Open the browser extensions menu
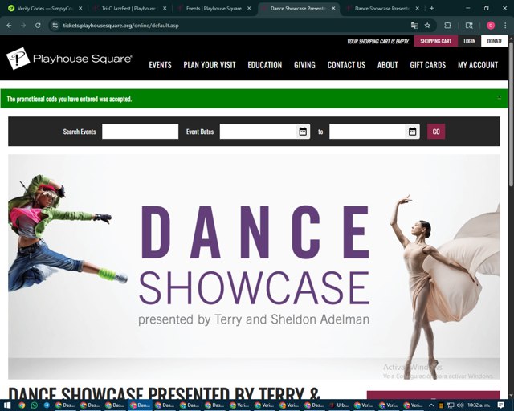Viewport: 514px width, 411px height. (x=447, y=26)
